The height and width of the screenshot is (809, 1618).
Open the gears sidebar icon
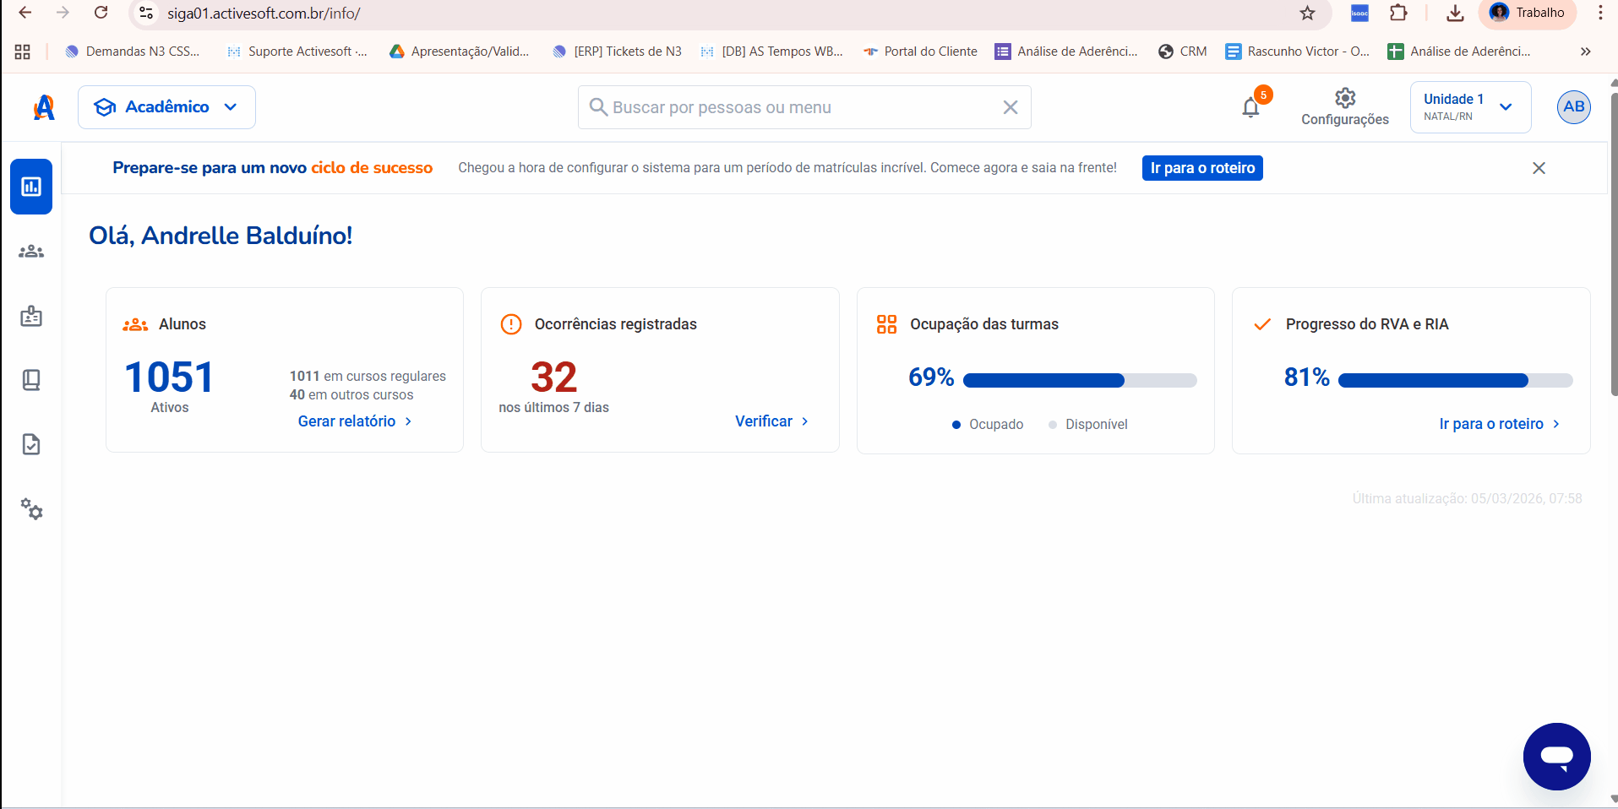(31, 508)
